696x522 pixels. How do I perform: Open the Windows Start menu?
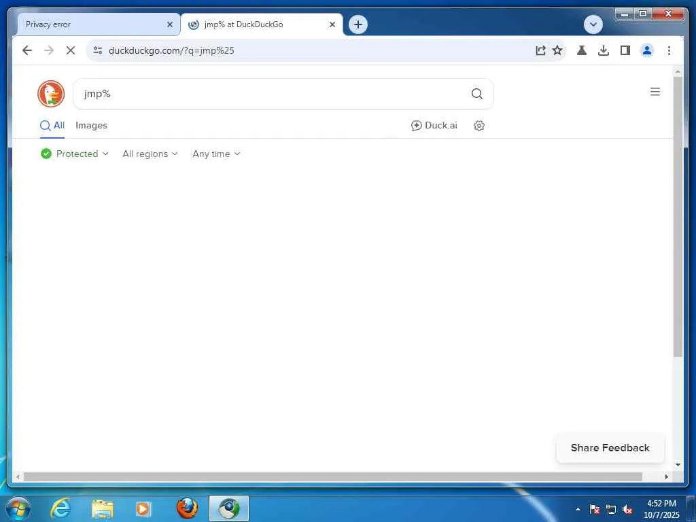pos(18,508)
